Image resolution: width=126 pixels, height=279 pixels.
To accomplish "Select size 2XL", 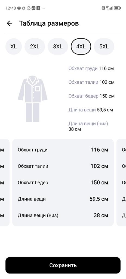I will (x=35, y=47).
